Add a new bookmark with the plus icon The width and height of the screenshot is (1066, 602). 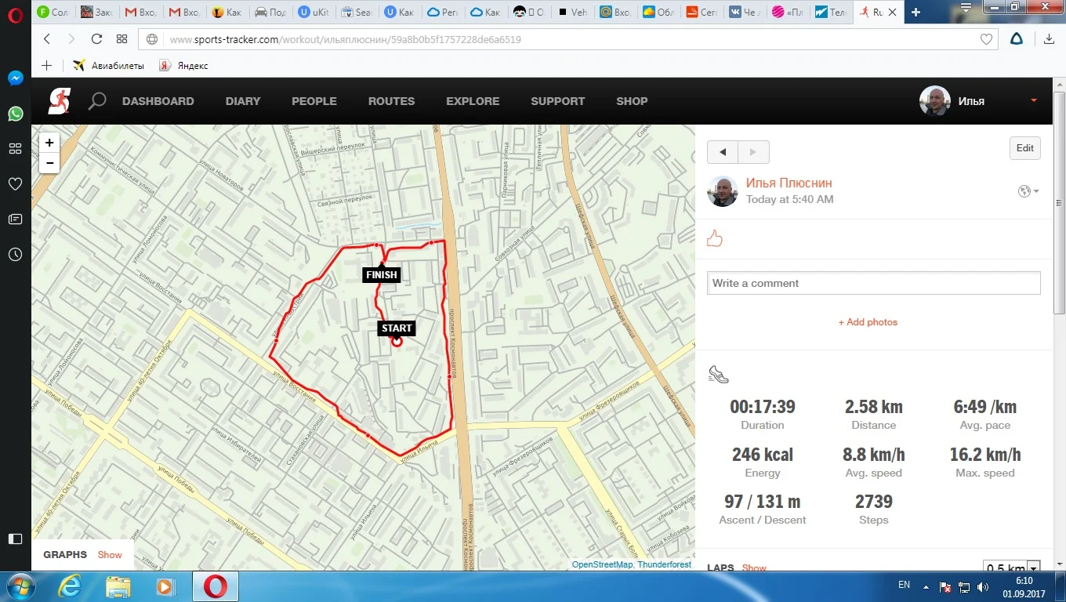[x=46, y=66]
